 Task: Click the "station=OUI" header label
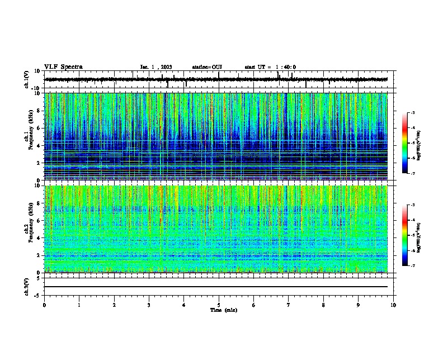pyautogui.click(x=207, y=67)
